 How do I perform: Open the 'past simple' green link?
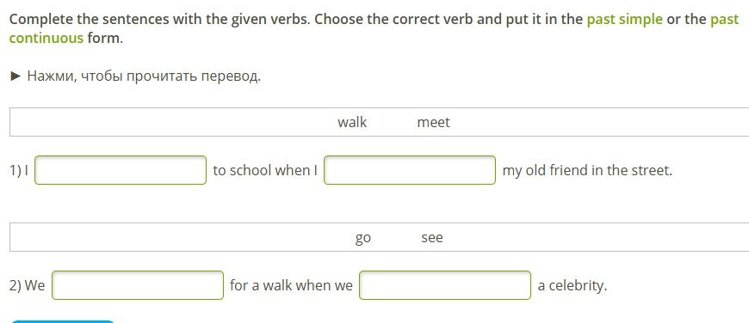coord(624,20)
